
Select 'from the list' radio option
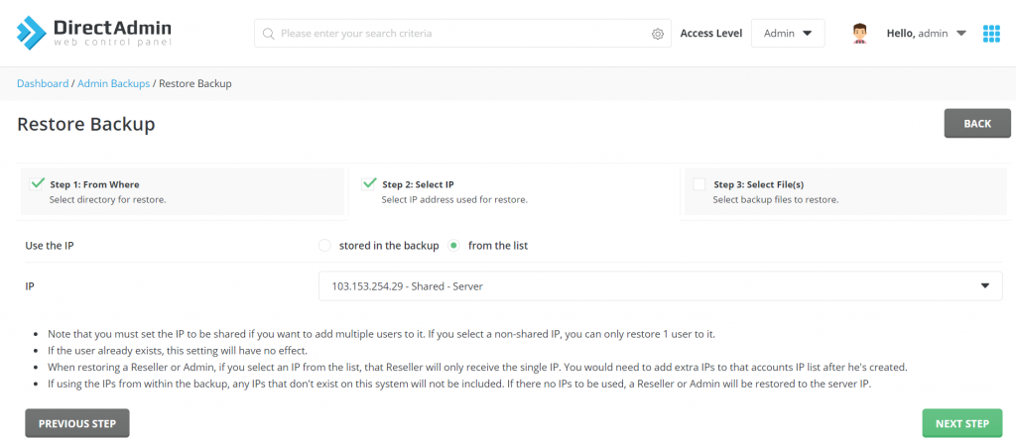click(x=454, y=245)
